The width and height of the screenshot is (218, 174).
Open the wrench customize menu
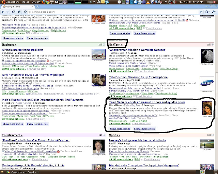pos(214,12)
